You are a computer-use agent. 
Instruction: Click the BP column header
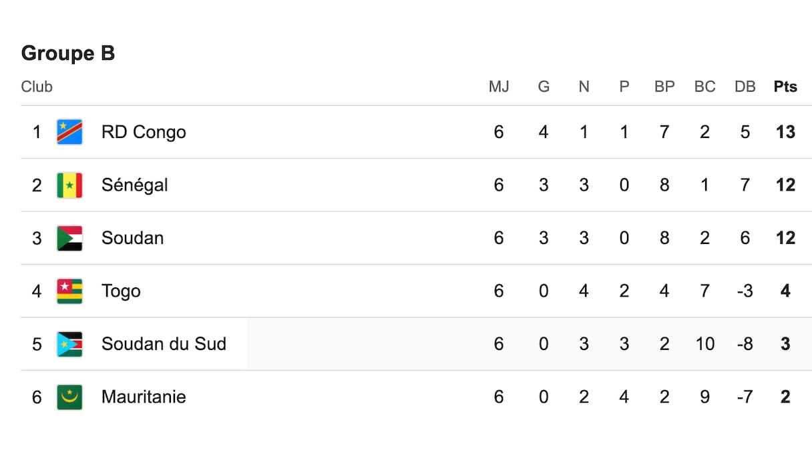pos(664,87)
